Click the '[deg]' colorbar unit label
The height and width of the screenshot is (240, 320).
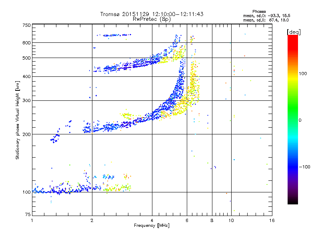[x=294, y=32]
